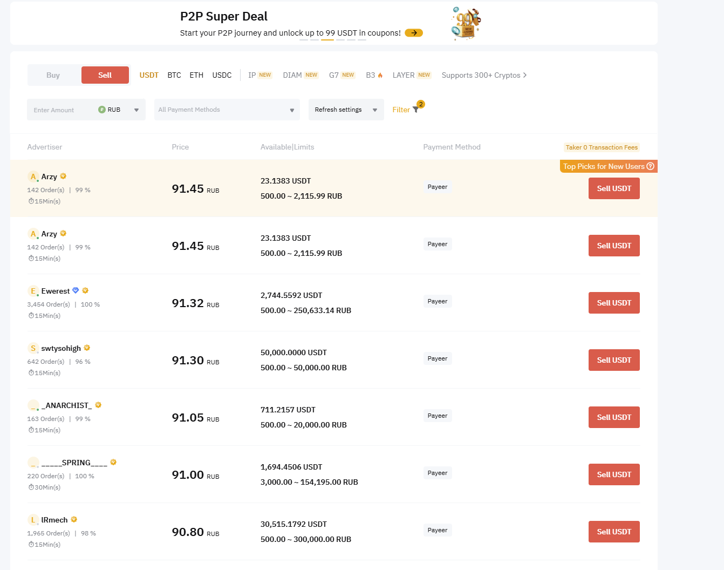Viewport: 724px width, 570px height.
Task: Click lRmech's advertiser avatar icon
Action: click(33, 520)
